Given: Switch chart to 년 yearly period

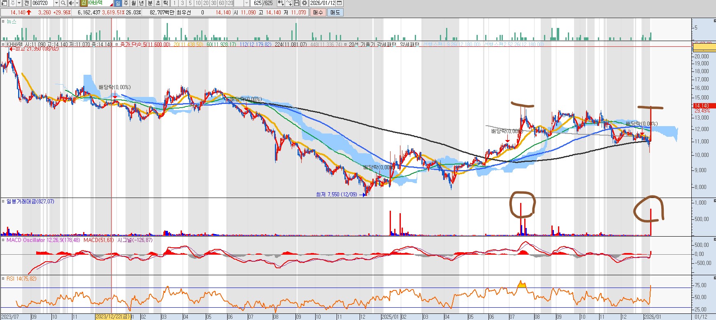Looking at the screenshot, I should tap(141, 3).
